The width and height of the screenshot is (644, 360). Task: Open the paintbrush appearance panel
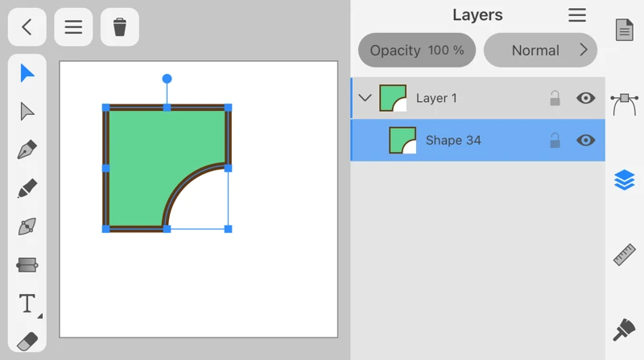(625, 329)
